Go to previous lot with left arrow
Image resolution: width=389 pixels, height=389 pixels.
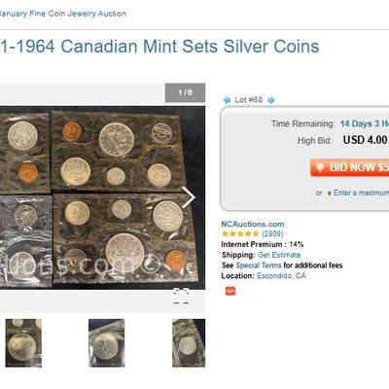point(227,100)
